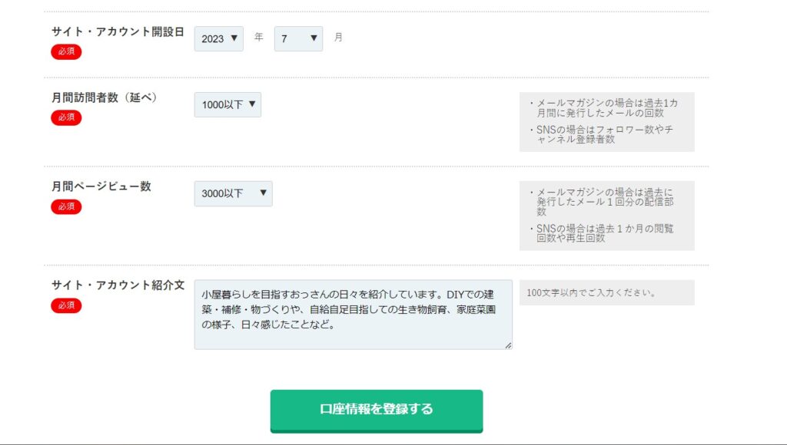This screenshot has width=787, height=445.
Task: Click the resize grip of the introduction textarea
Action: click(x=508, y=345)
